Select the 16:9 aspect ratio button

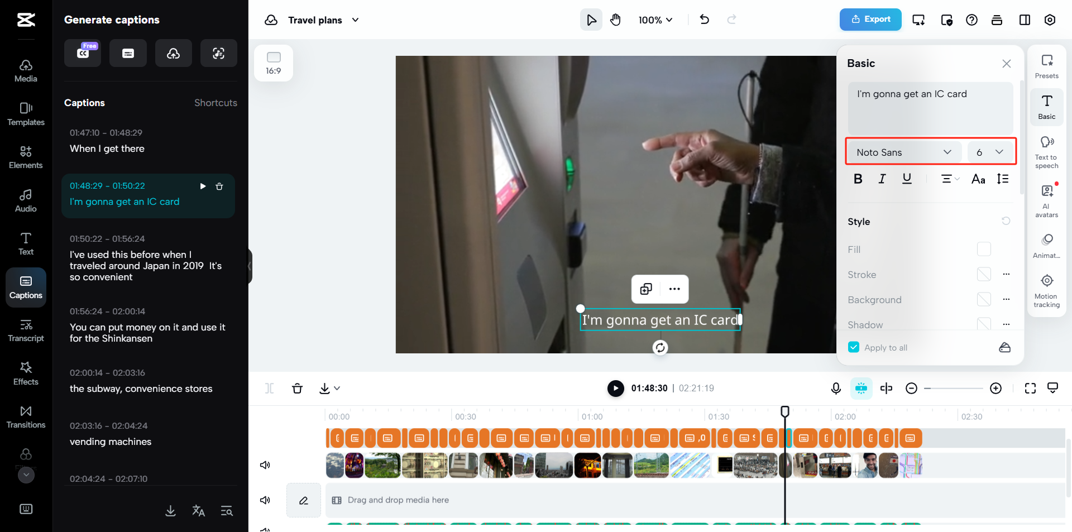(x=274, y=63)
